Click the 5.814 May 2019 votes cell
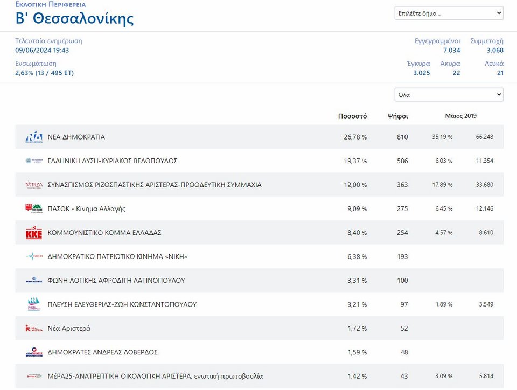The image size is (517, 390). coord(486,376)
